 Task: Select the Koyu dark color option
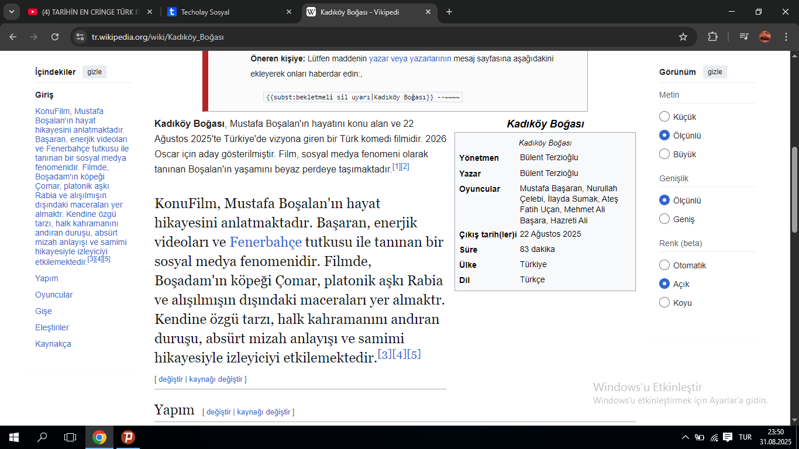(664, 302)
